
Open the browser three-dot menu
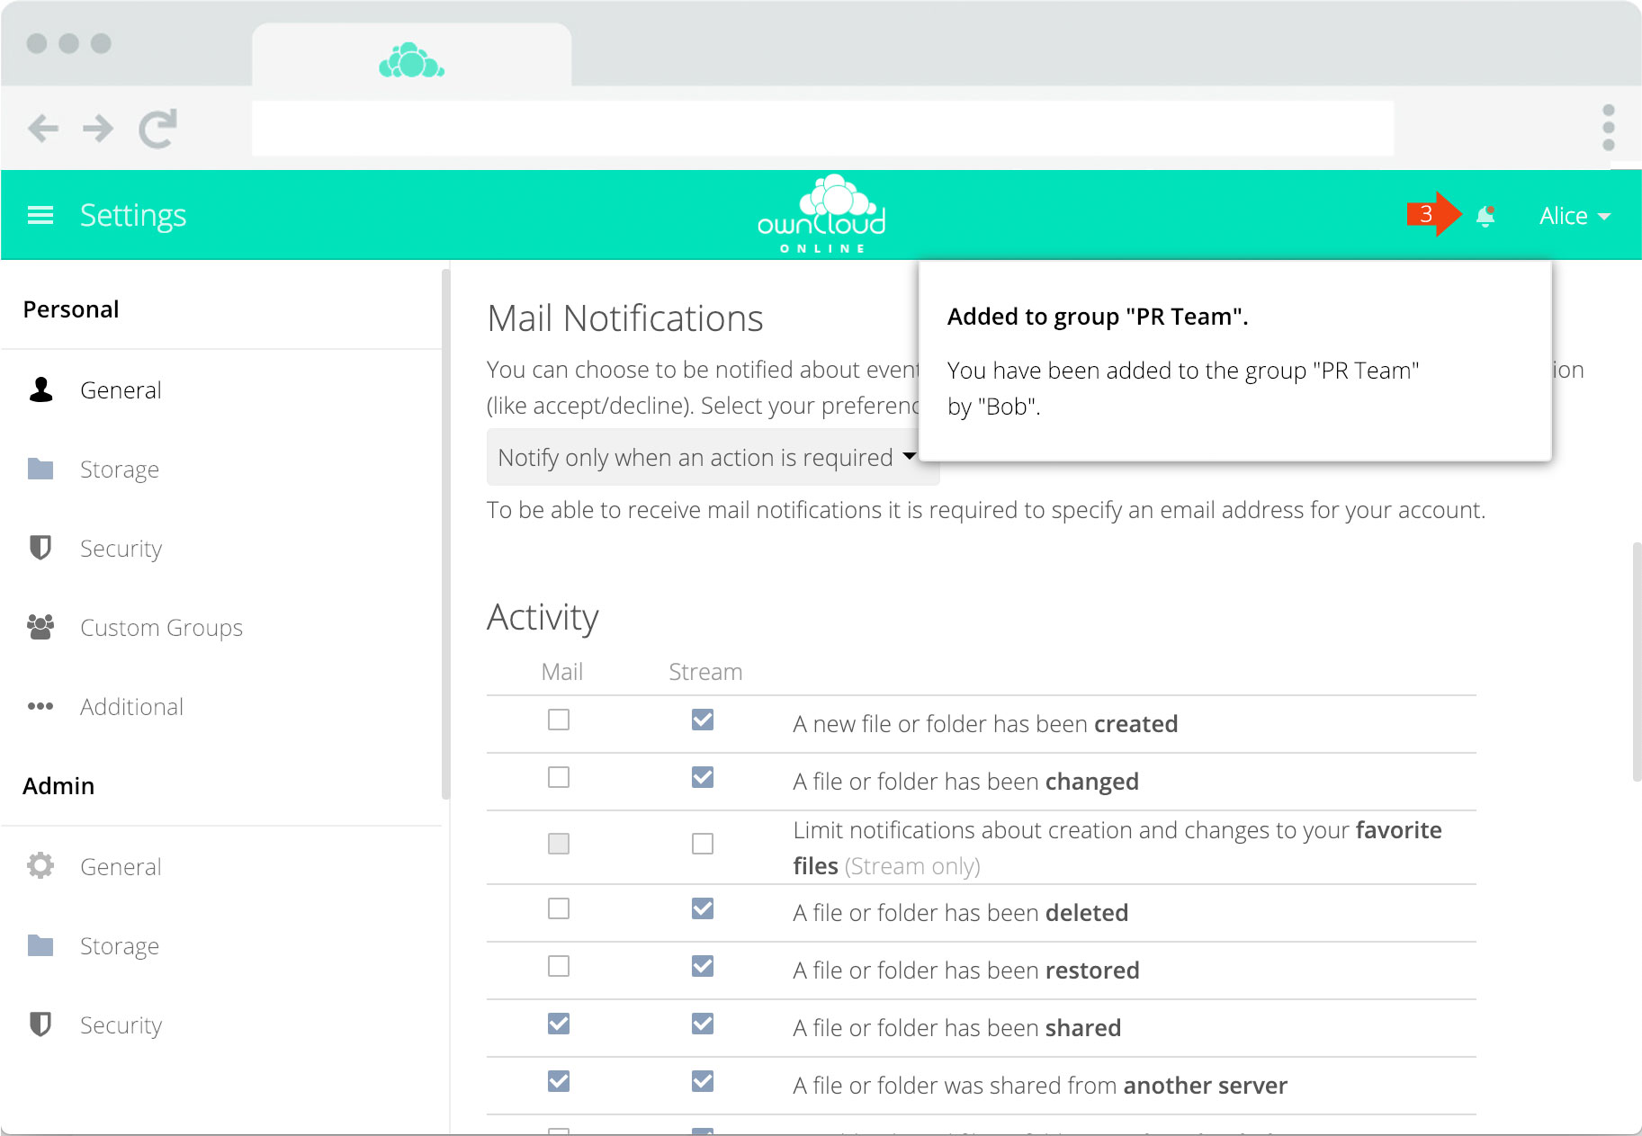[1608, 128]
